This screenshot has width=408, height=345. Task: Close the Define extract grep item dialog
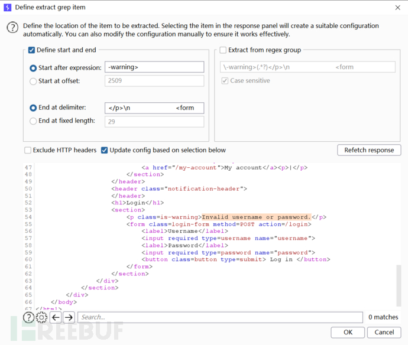coord(396,7)
